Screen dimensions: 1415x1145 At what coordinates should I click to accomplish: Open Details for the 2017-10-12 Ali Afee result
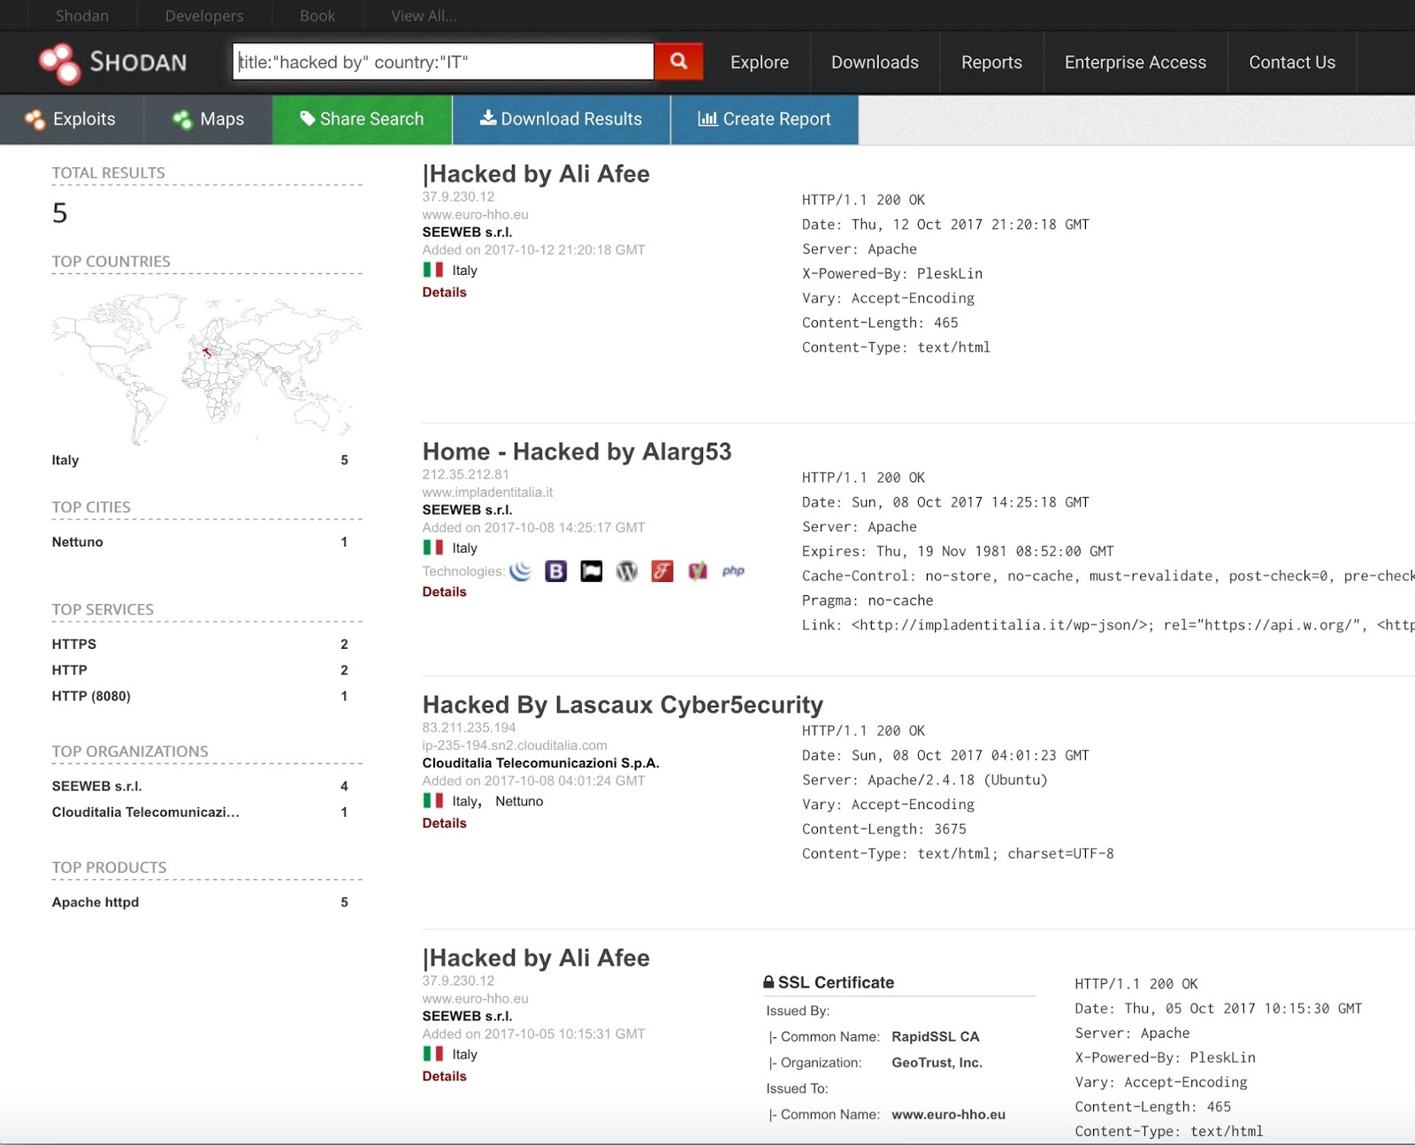point(444,292)
